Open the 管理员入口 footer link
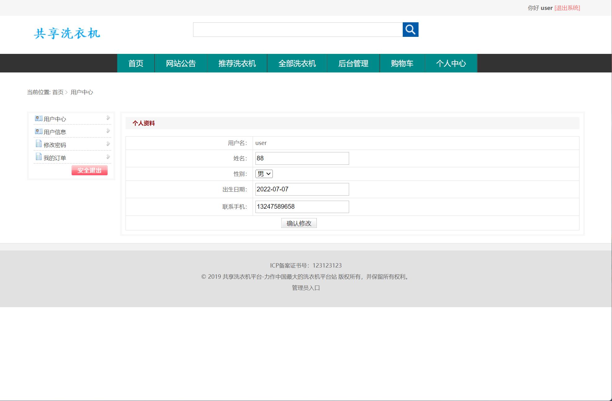The image size is (612, 401). [306, 288]
